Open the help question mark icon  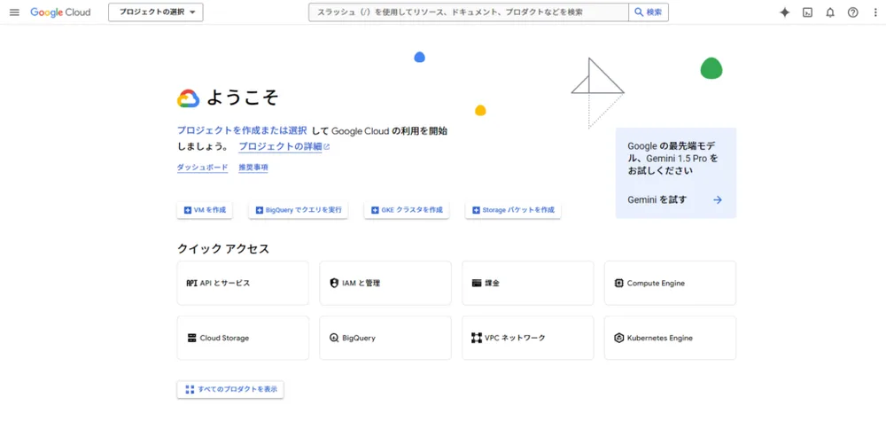852,12
